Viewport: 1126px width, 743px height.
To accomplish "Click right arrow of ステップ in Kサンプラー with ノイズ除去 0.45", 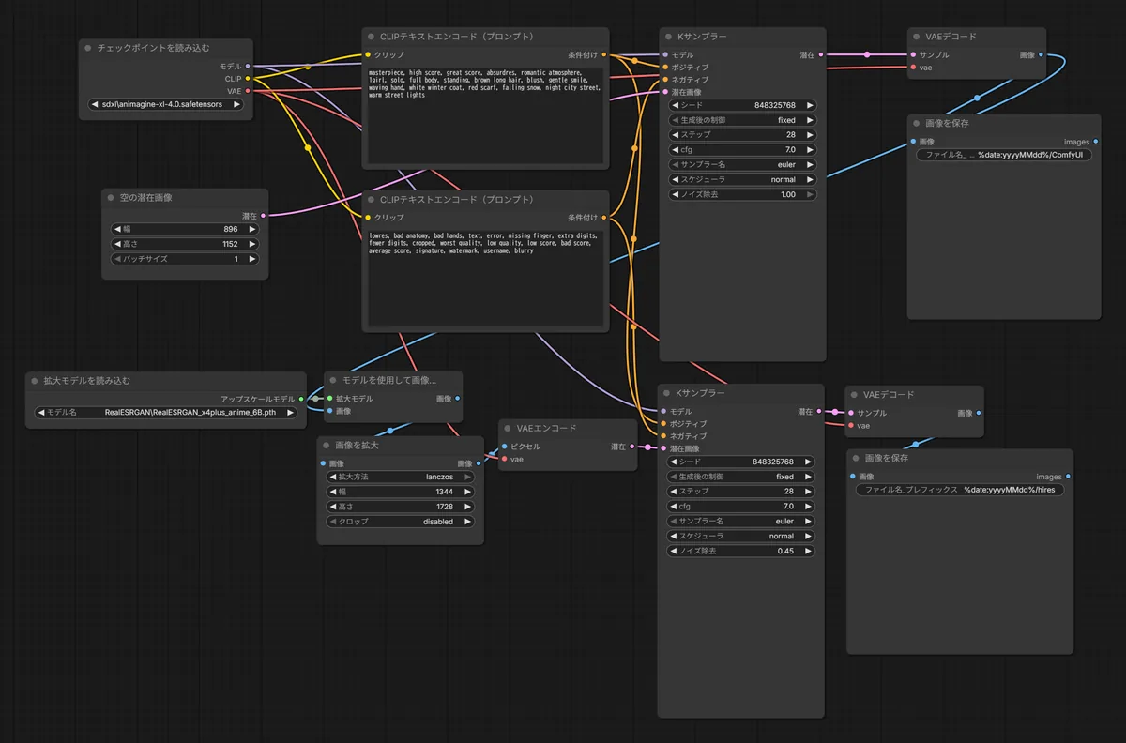I will 810,492.
